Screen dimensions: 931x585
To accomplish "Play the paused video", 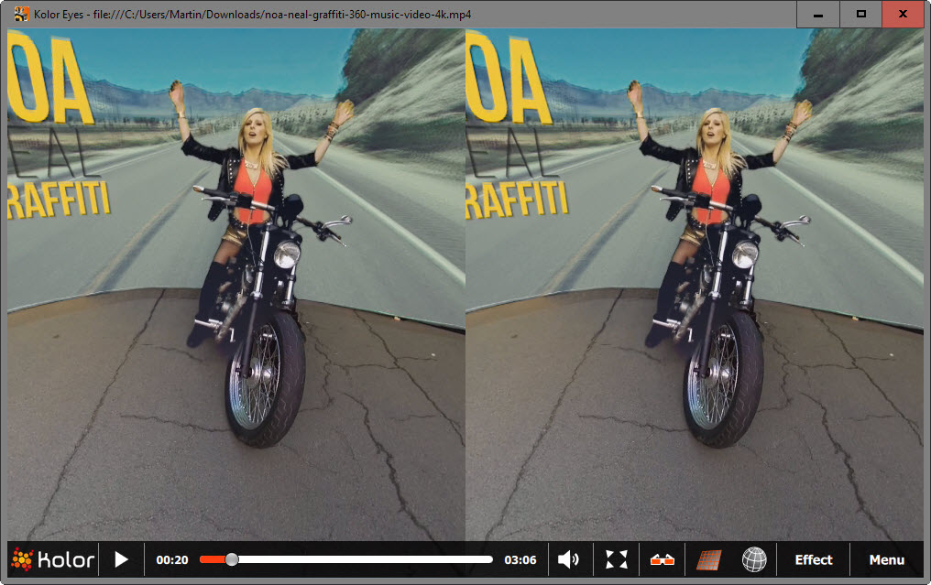I will [x=121, y=559].
